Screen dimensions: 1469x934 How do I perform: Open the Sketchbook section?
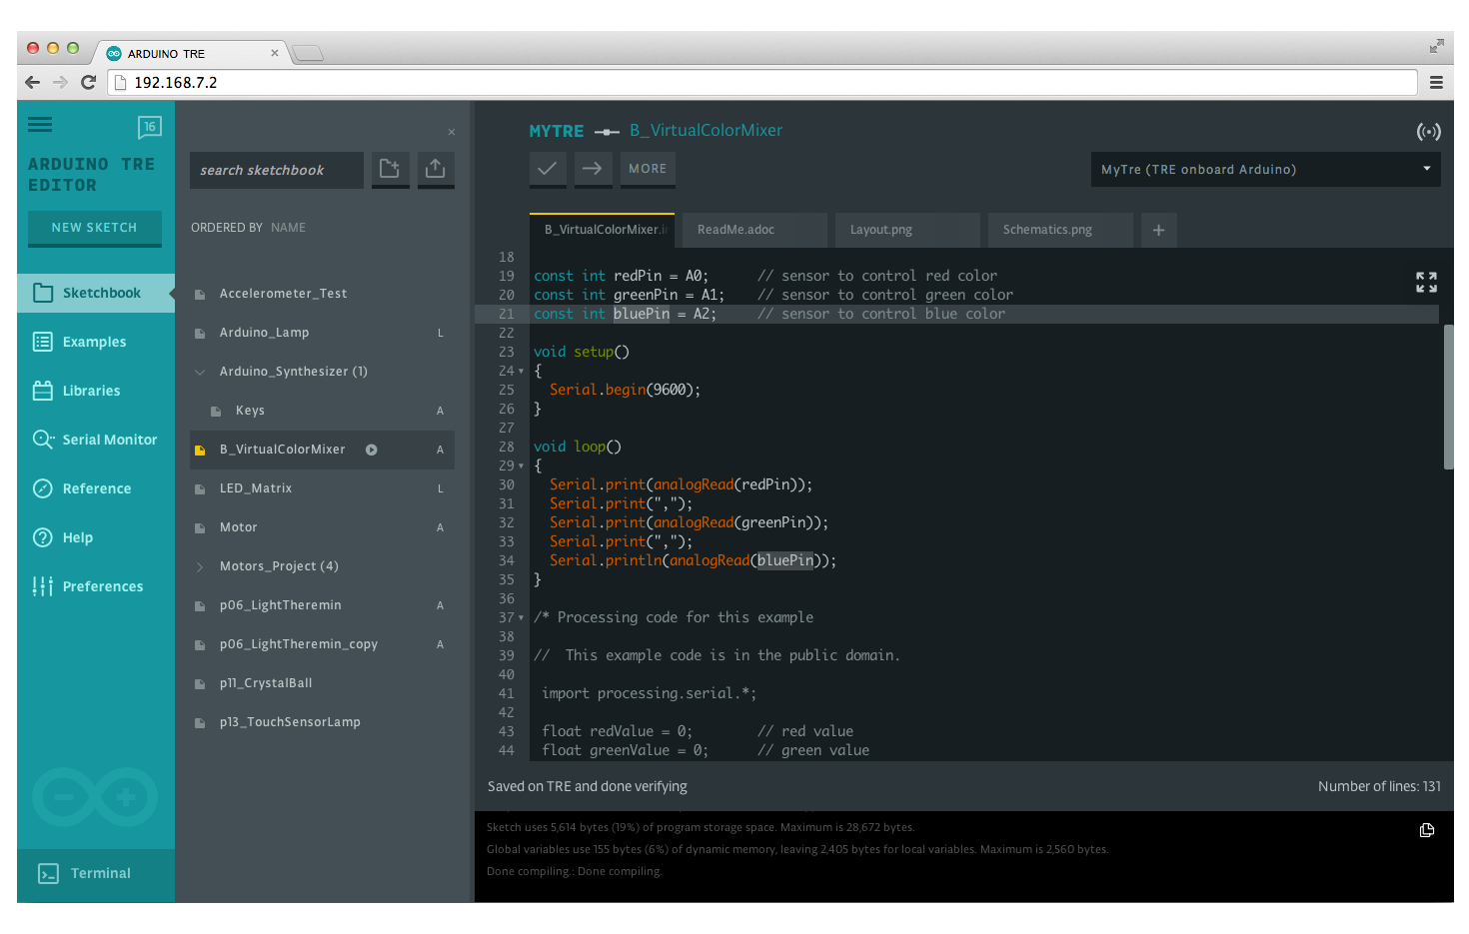pos(96,293)
